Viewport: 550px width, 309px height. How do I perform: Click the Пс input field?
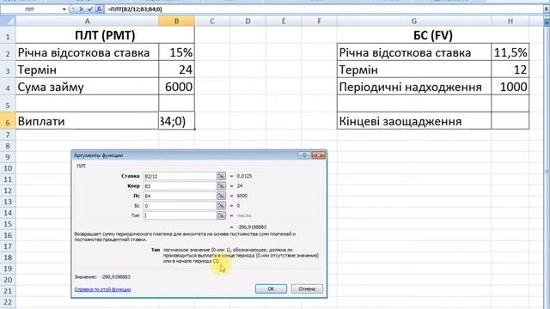pyautogui.click(x=180, y=196)
